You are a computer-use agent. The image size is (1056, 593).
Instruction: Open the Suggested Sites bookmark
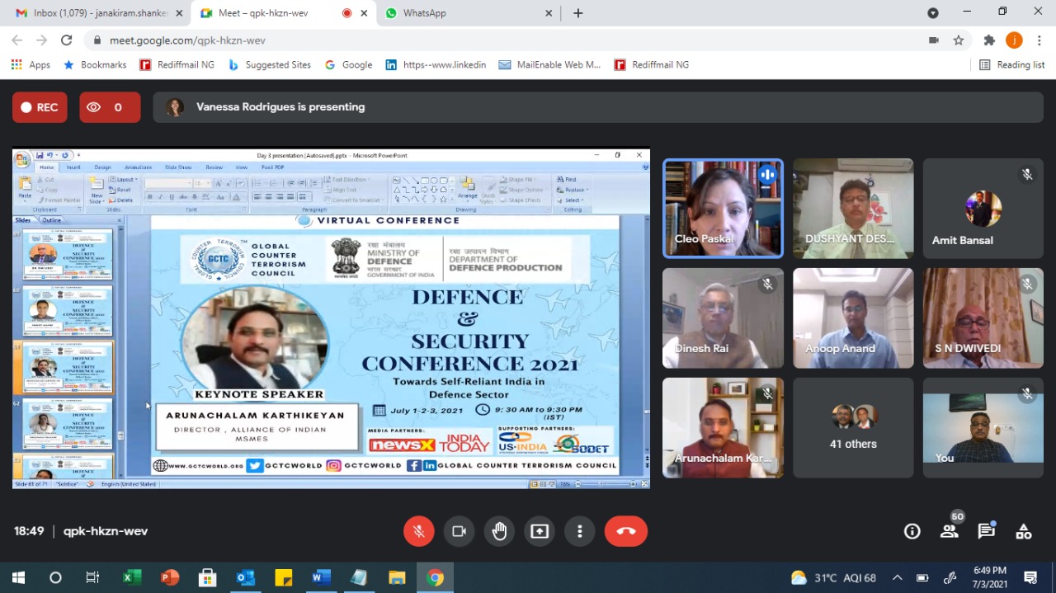point(270,65)
